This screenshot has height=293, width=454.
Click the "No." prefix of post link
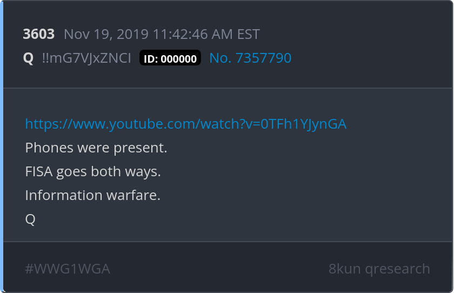pos(221,58)
